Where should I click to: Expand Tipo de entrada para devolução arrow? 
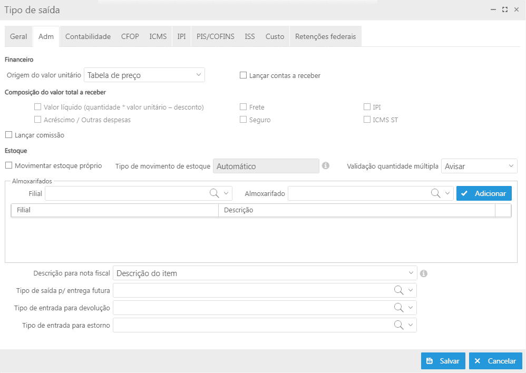coord(411,308)
